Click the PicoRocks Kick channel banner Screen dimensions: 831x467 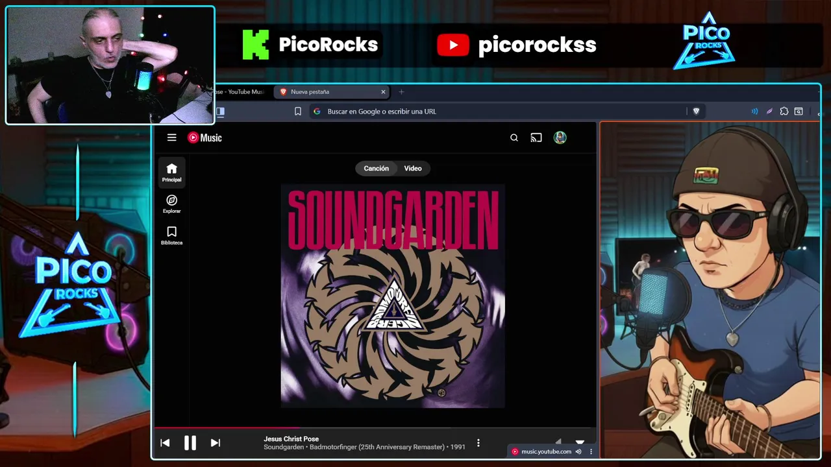[310, 45]
